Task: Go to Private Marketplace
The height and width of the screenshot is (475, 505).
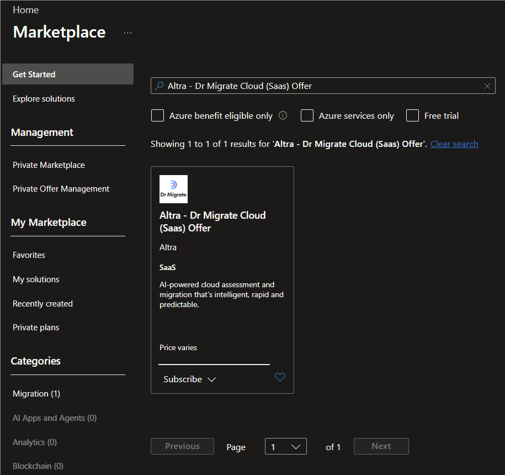Action: pos(49,165)
